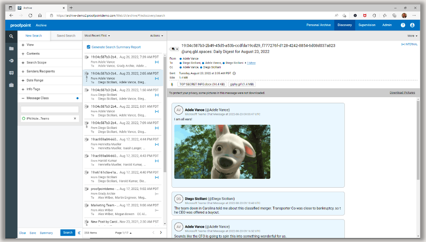Click the Generate Search Summary Report icon
Screen dimensions: 426x242
[x=88, y=47]
